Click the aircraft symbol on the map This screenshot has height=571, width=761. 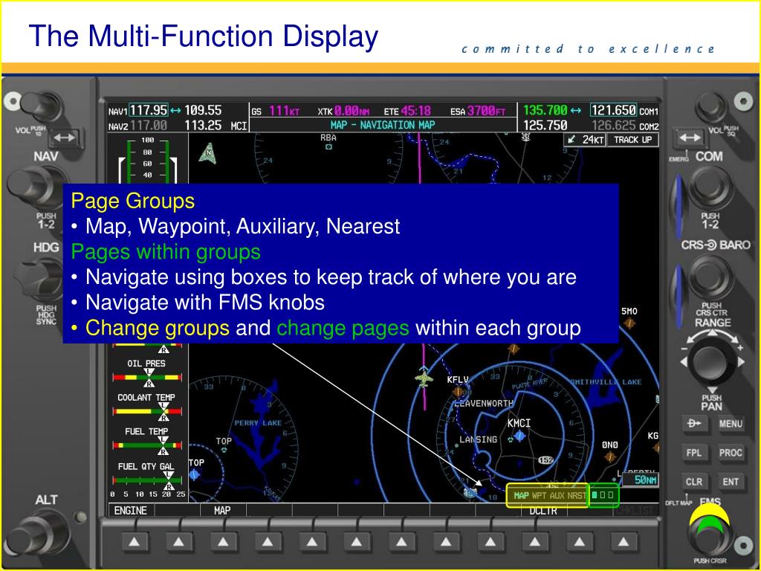coord(424,377)
